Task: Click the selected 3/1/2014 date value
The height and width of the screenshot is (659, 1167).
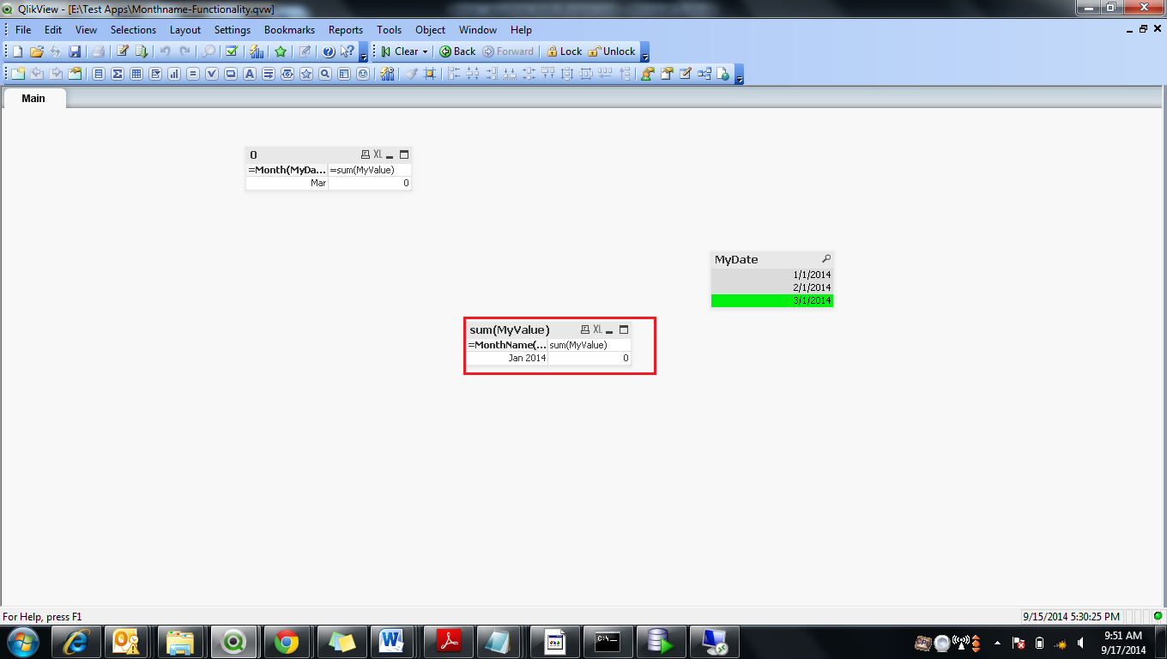Action: click(x=772, y=300)
